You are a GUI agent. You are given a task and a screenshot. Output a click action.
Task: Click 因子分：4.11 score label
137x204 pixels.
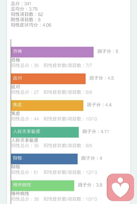(96, 132)
